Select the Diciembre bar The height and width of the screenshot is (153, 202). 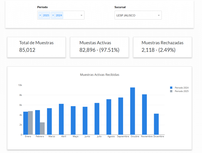click(156, 124)
